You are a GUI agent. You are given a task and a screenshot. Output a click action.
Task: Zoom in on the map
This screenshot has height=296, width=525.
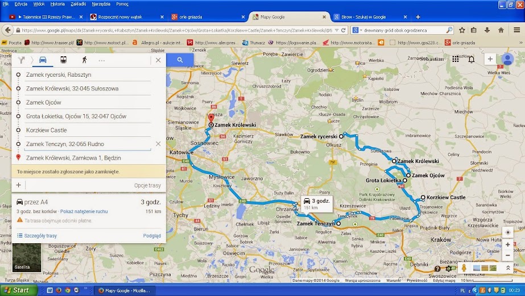pos(507,244)
